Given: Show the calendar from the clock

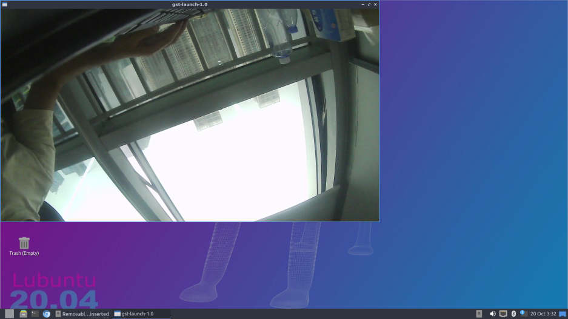Looking at the screenshot, I should pos(543,314).
